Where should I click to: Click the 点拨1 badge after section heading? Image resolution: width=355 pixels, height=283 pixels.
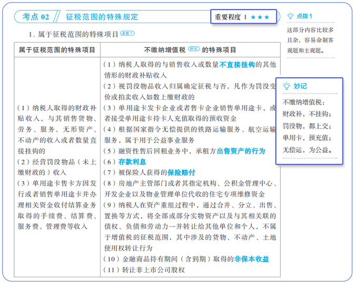[127, 34]
